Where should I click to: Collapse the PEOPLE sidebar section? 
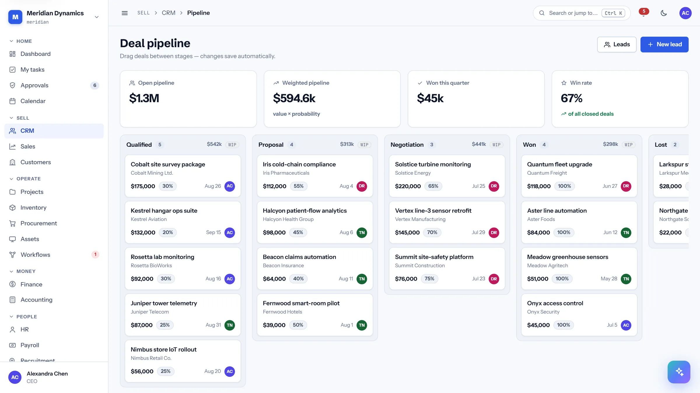pos(23,317)
